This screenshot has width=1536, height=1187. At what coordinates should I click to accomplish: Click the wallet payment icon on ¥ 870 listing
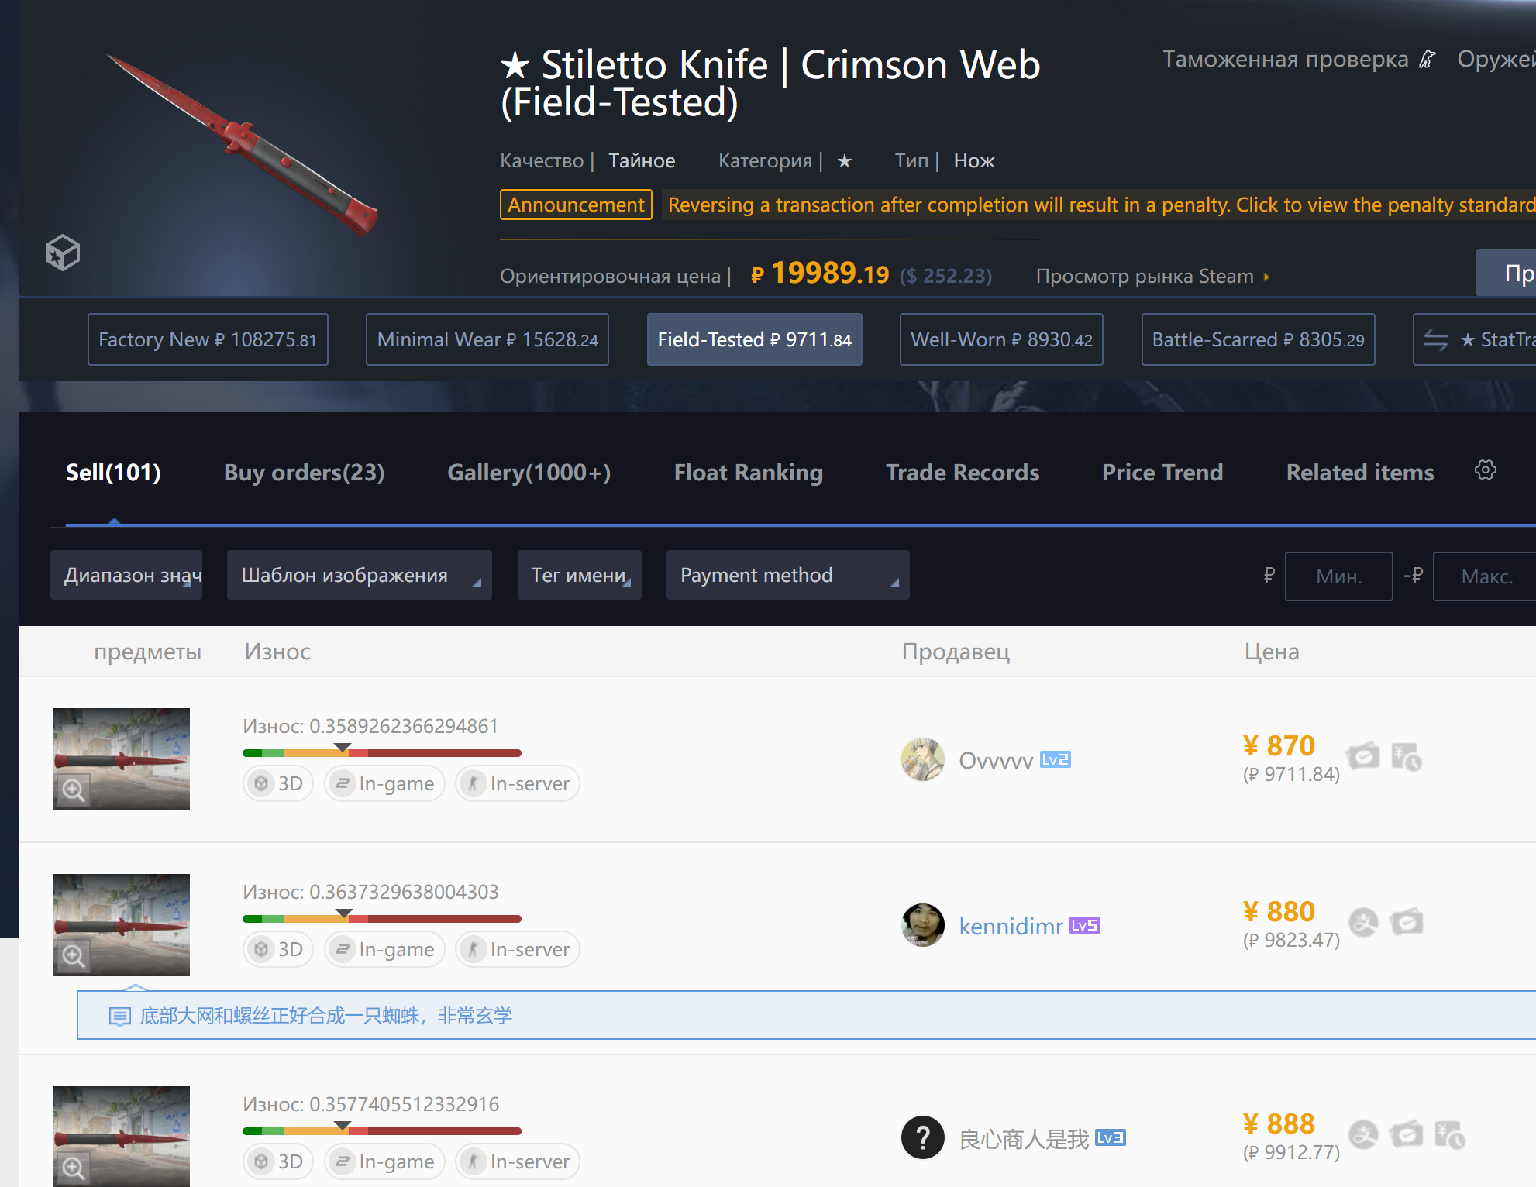pyautogui.click(x=1363, y=756)
